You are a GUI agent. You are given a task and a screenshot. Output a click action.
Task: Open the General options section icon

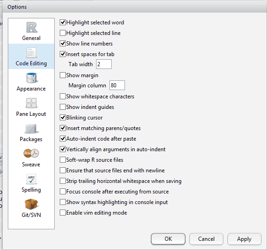tap(32, 28)
